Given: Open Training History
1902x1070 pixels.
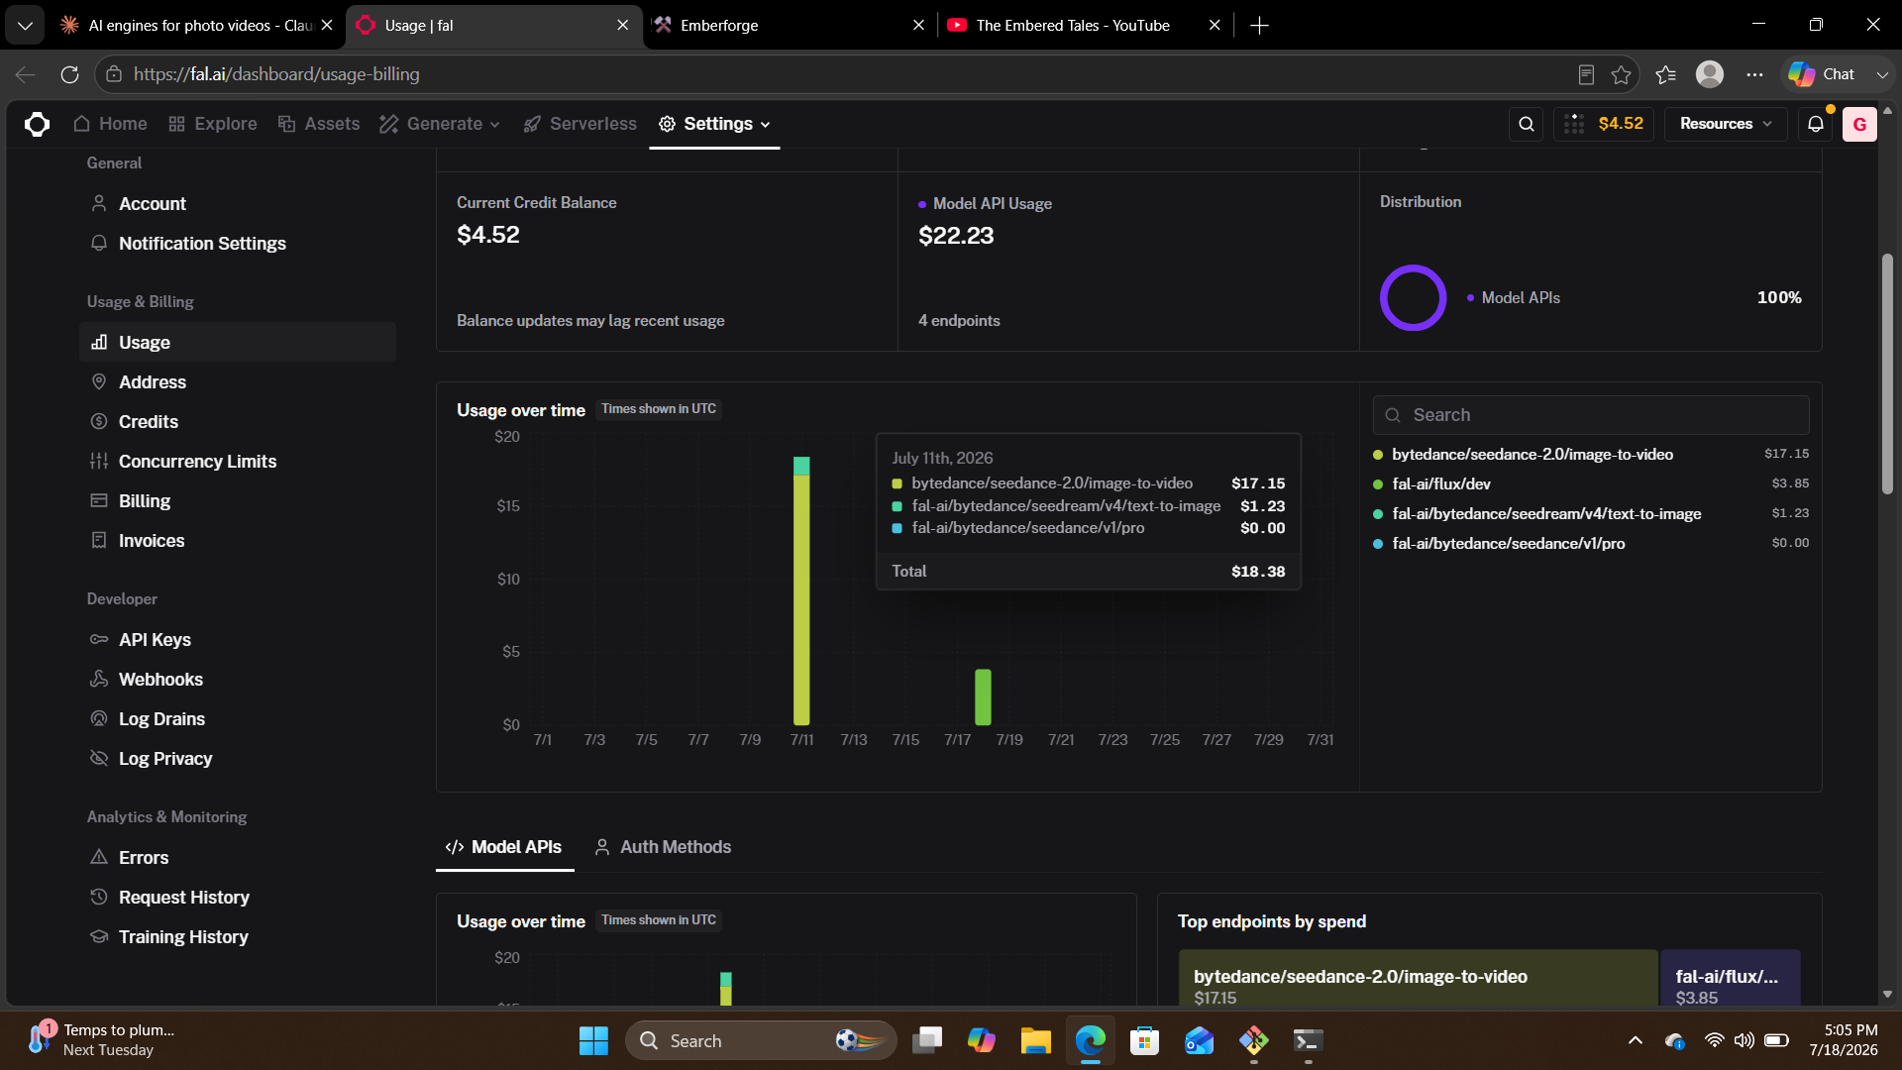Looking at the screenshot, I should 238,936.
